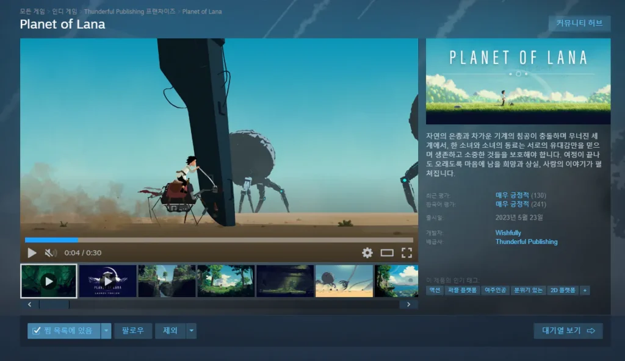Click the plus icon to add tags
Image resolution: width=625 pixels, height=361 pixels.
click(x=585, y=290)
